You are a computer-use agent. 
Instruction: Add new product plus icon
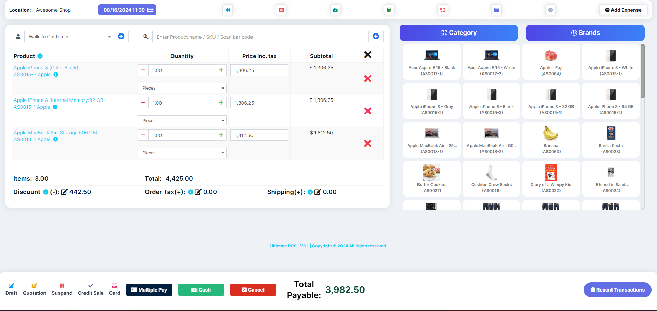point(376,37)
